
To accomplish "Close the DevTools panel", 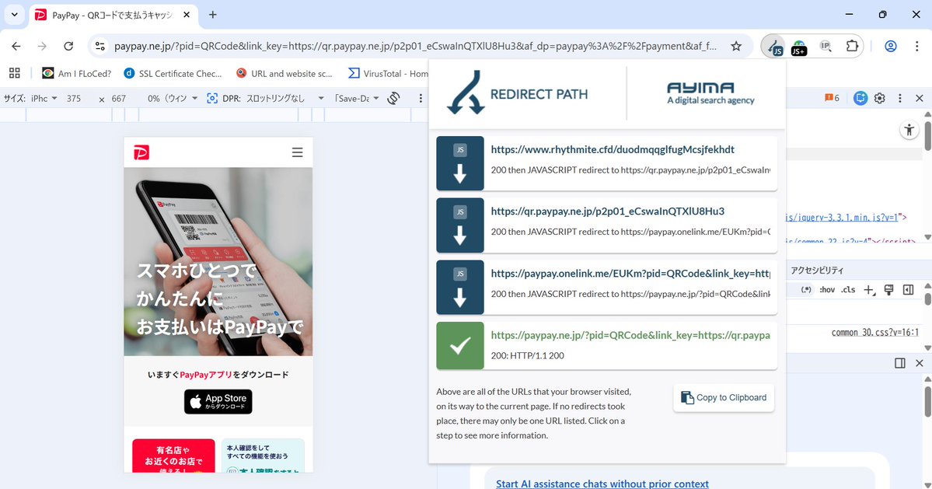I will 920,98.
